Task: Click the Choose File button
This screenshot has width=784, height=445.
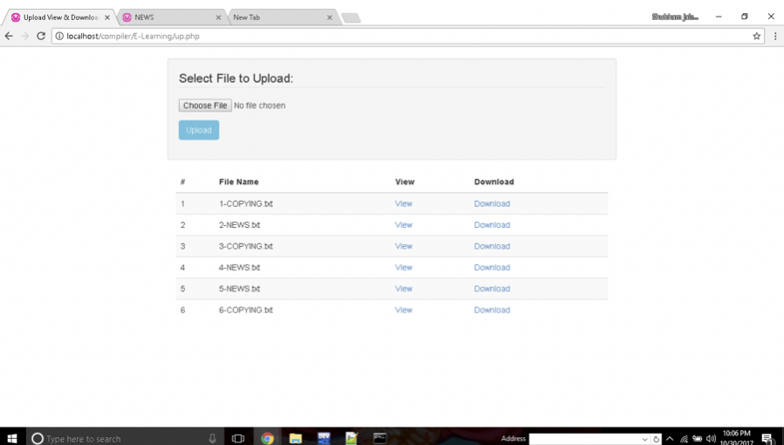Action: point(205,106)
